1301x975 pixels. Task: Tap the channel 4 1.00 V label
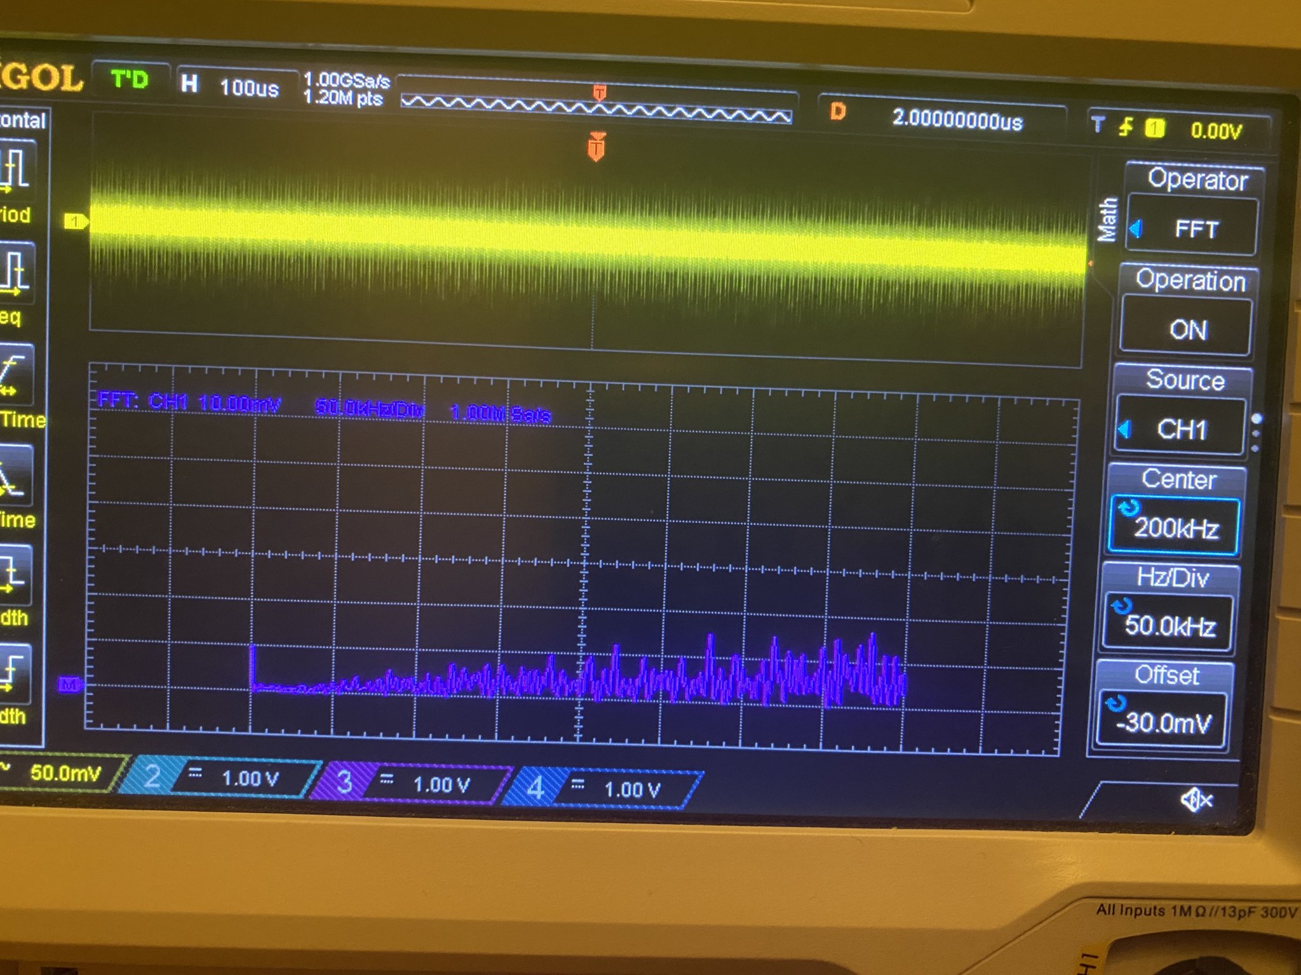632,790
